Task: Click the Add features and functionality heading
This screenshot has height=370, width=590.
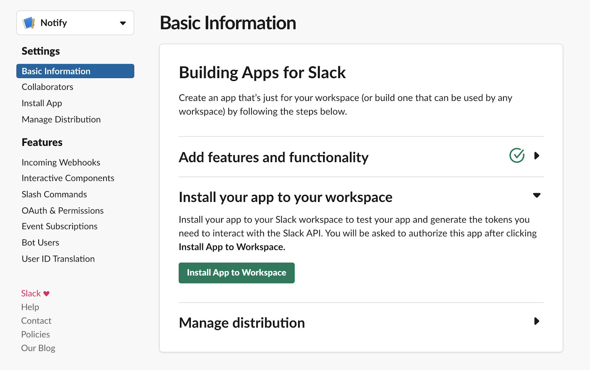Action: 274,157
